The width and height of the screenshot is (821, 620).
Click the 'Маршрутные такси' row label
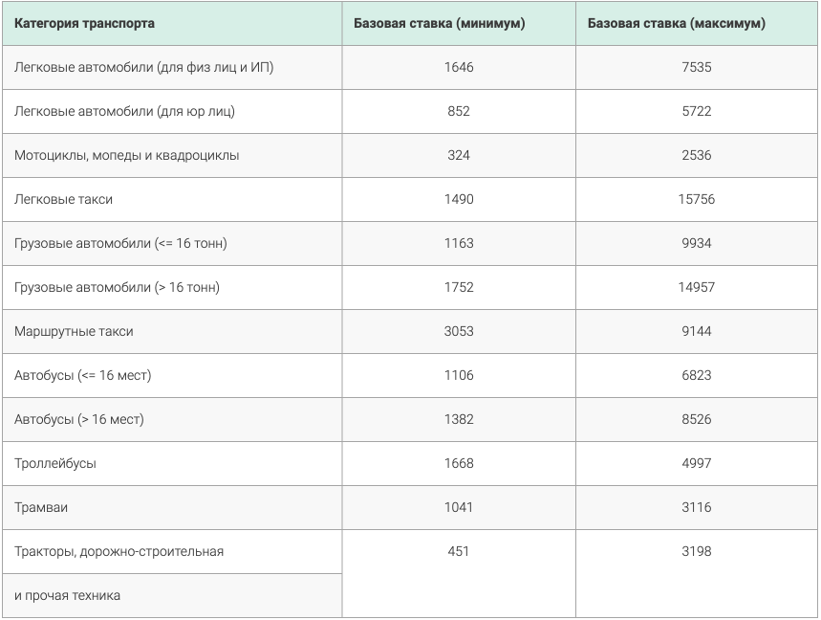[x=172, y=331]
